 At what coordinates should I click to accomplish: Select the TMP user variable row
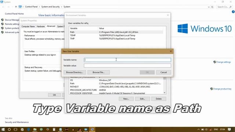click(x=116, y=38)
